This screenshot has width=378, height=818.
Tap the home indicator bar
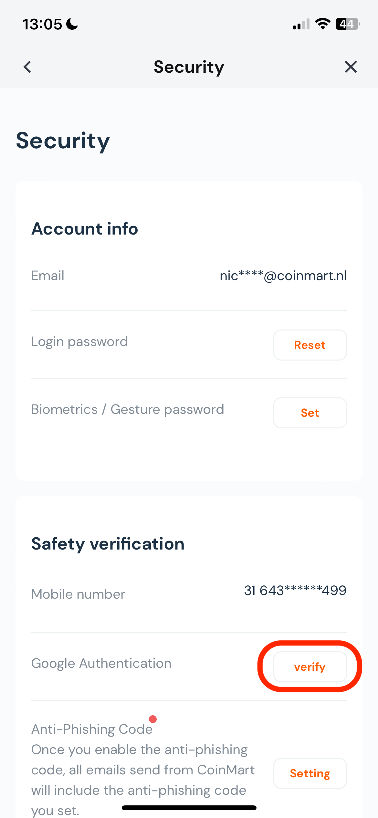189,808
